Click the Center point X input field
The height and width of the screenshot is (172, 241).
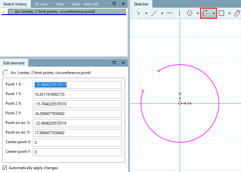78,143
